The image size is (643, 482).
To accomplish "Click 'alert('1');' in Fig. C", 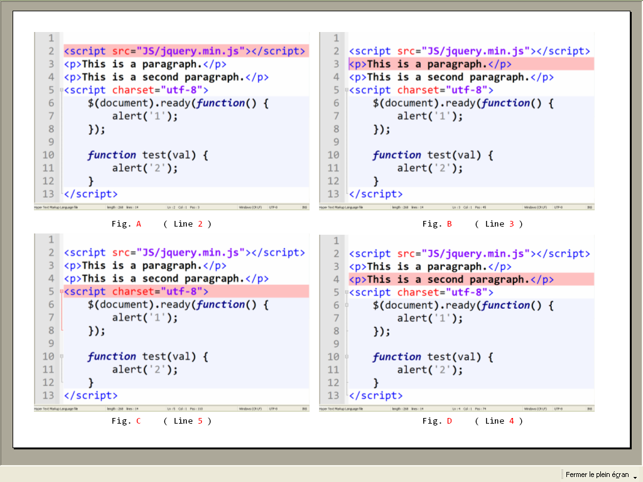I will [145, 318].
